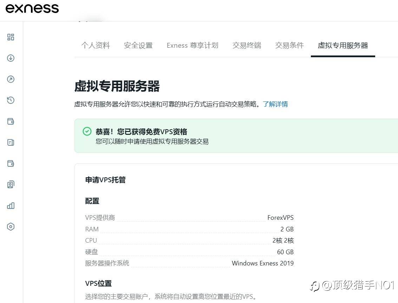Screen dimensions: 398x303
Task: Open the 安全设置 tab
Action: click(138, 45)
